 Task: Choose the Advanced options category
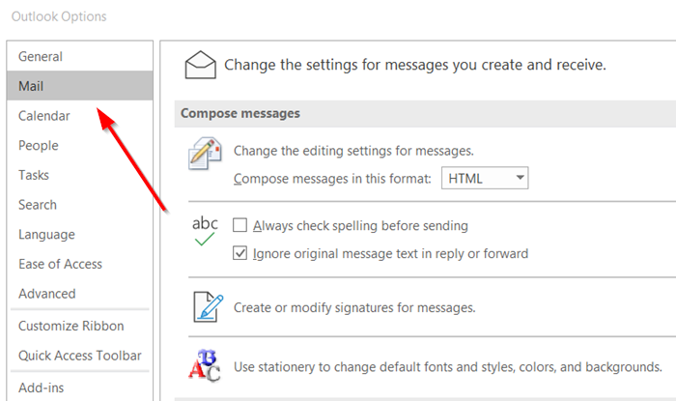[x=47, y=294]
